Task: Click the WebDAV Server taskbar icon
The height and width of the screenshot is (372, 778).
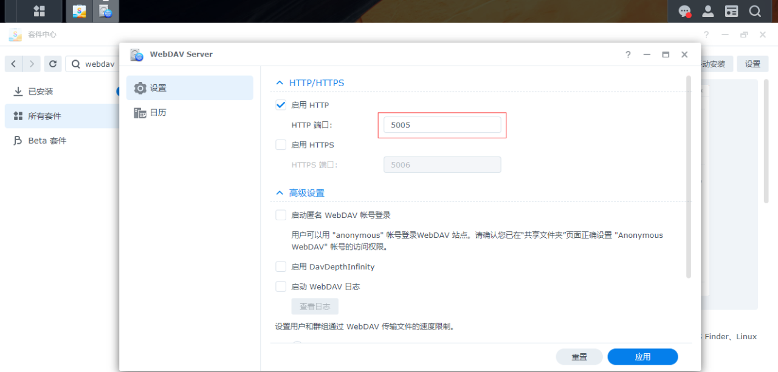Action: (x=106, y=11)
